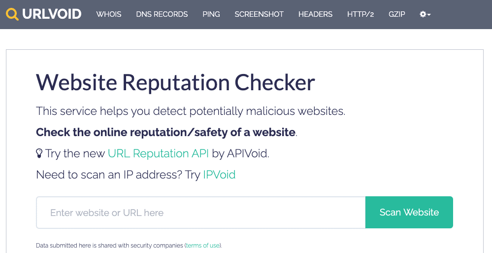Follow the URL Reputation API link

[x=158, y=153]
